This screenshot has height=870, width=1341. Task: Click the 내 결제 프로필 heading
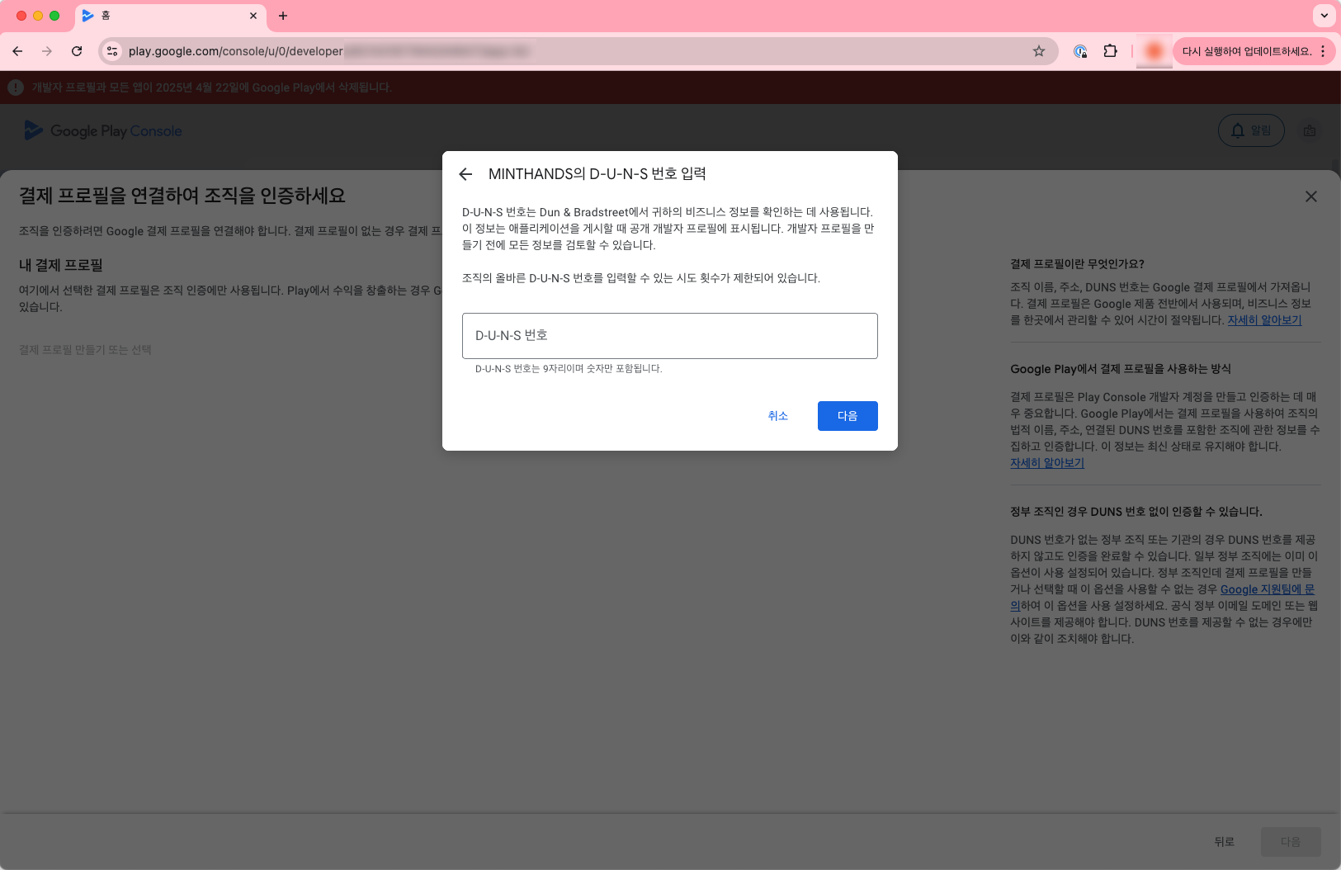point(61,265)
